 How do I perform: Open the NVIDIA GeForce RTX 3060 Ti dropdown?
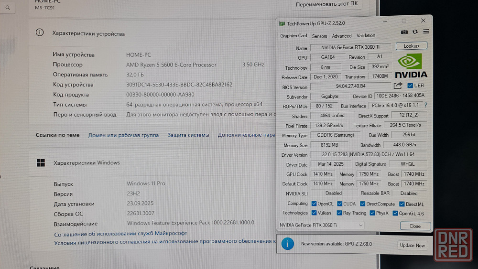pyautogui.click(x=321, y=226)
